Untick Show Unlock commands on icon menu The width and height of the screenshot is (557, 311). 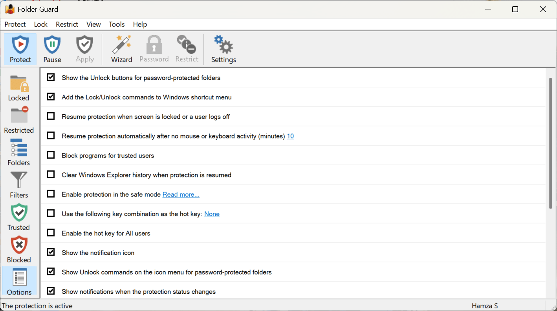[x=51, y=272]
